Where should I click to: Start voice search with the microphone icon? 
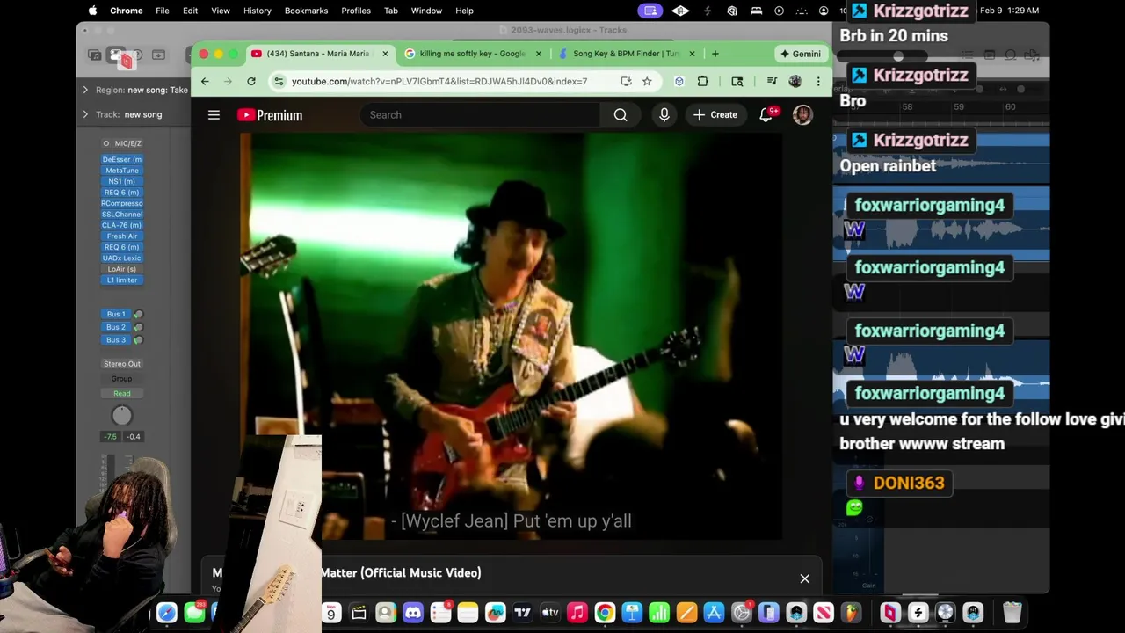tap(664, 115)
